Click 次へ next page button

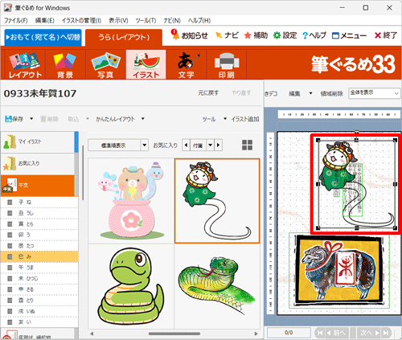click(x=369, y=333)
